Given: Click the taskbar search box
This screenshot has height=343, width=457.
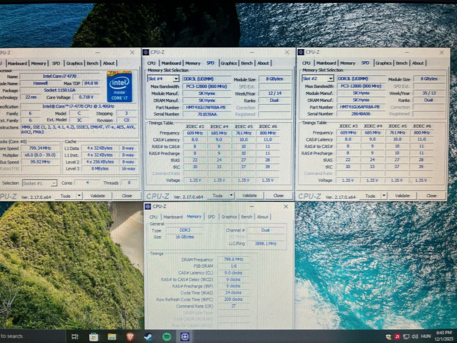Looking at the screenshot, I should coord(31,336).
